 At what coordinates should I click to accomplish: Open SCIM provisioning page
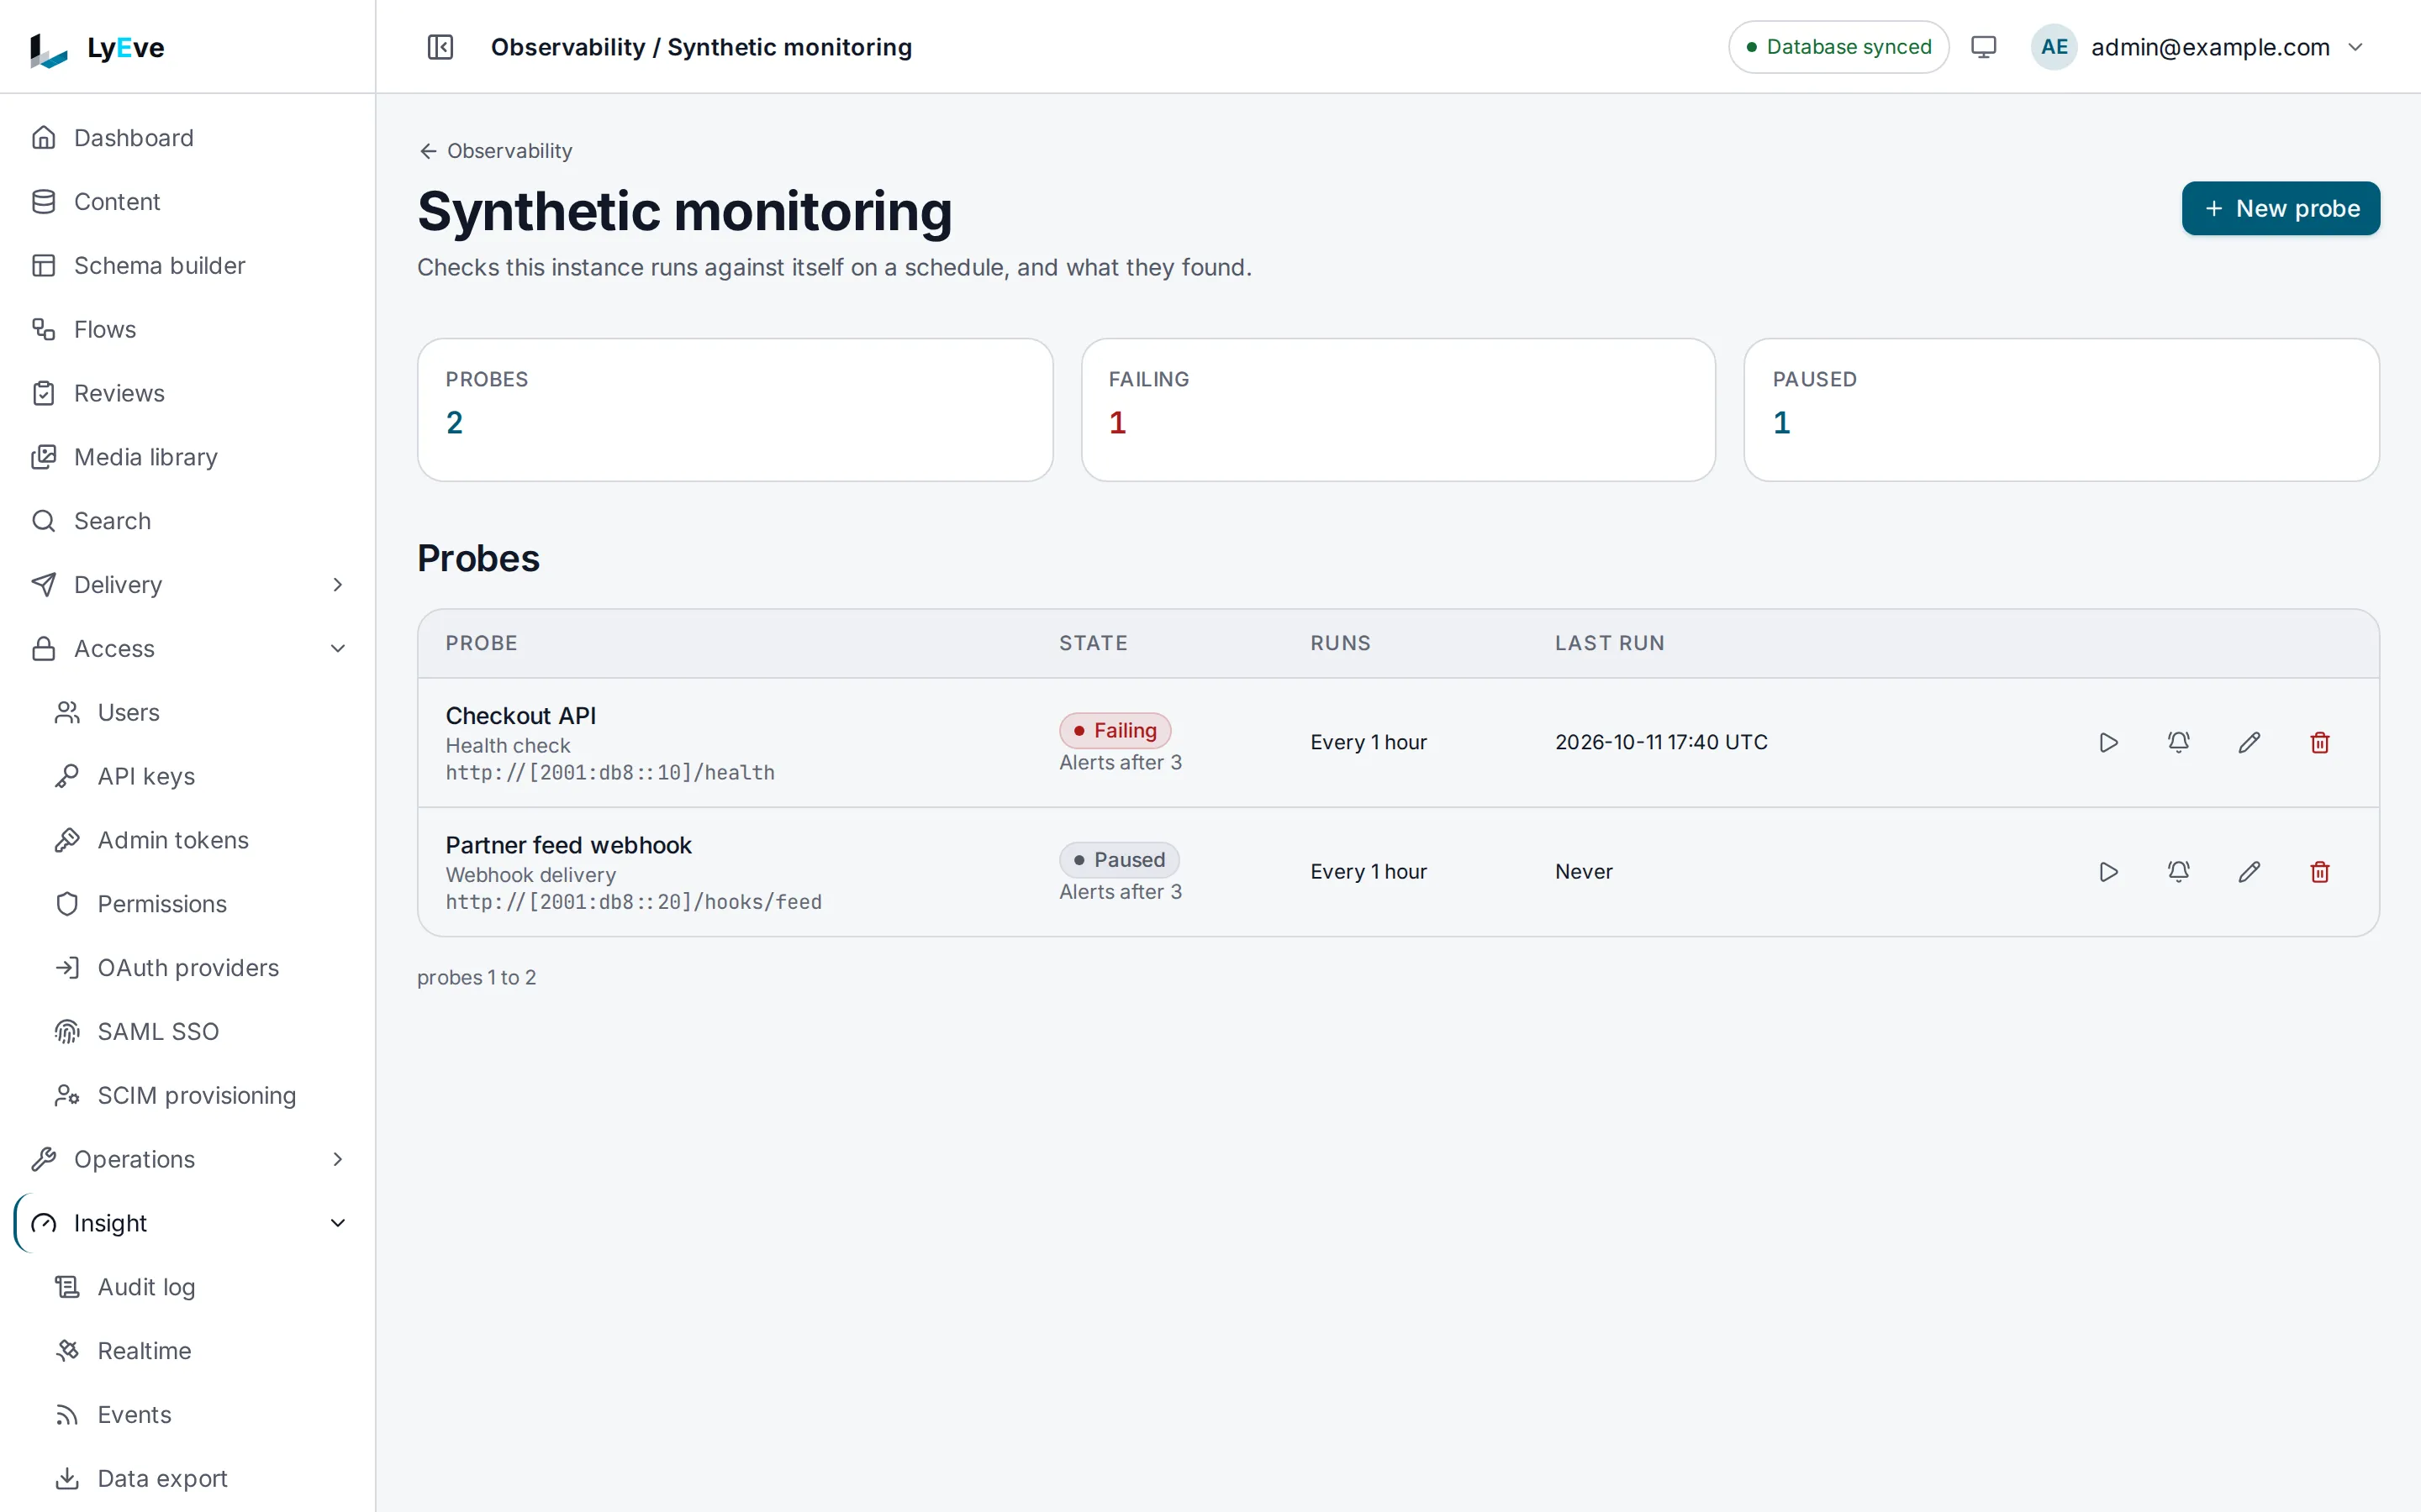[198, 1095]
